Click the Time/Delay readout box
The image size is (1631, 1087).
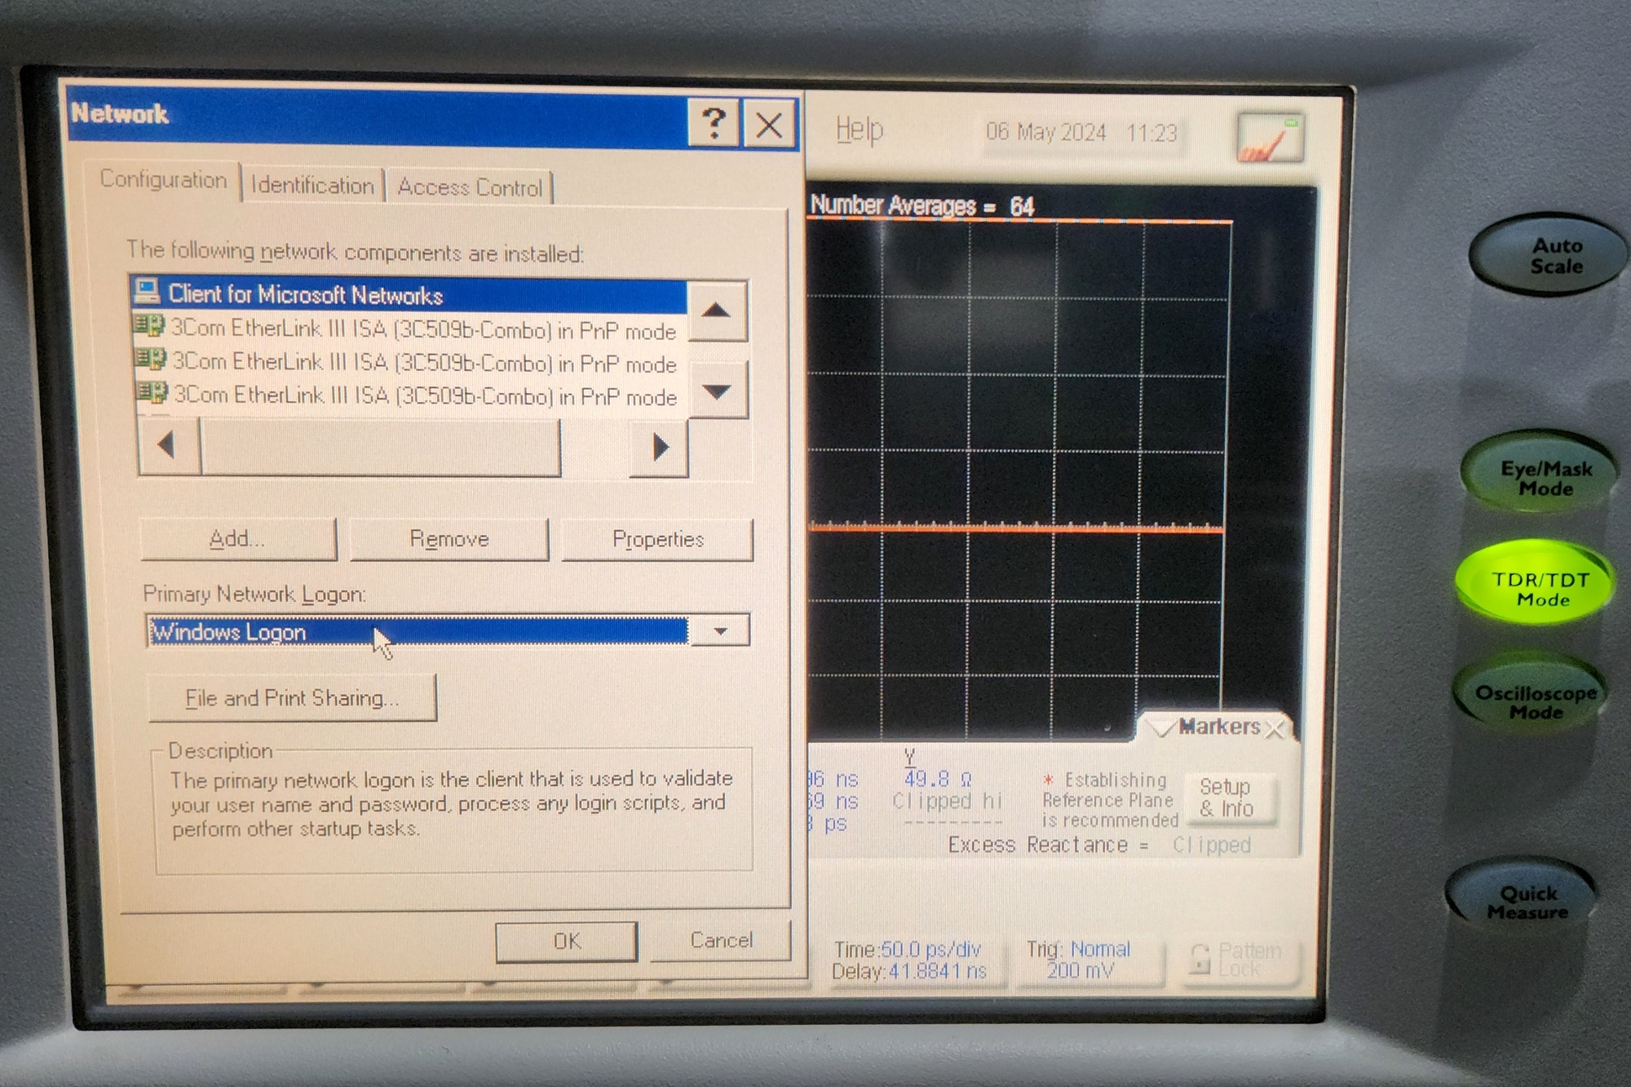click(908, 960)
